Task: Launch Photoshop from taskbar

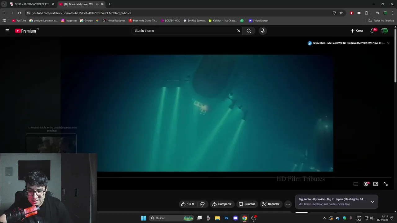Action: 226,218
